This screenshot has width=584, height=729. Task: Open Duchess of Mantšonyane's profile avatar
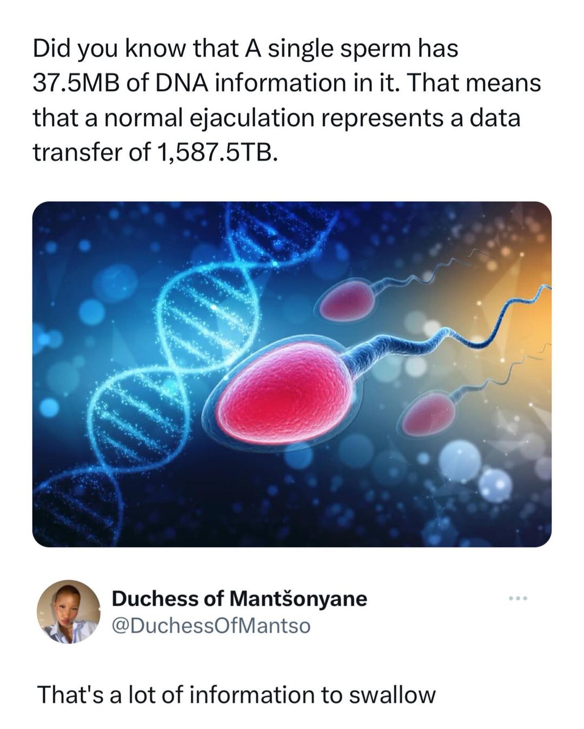pyautogui.click(x=68, y=612)
